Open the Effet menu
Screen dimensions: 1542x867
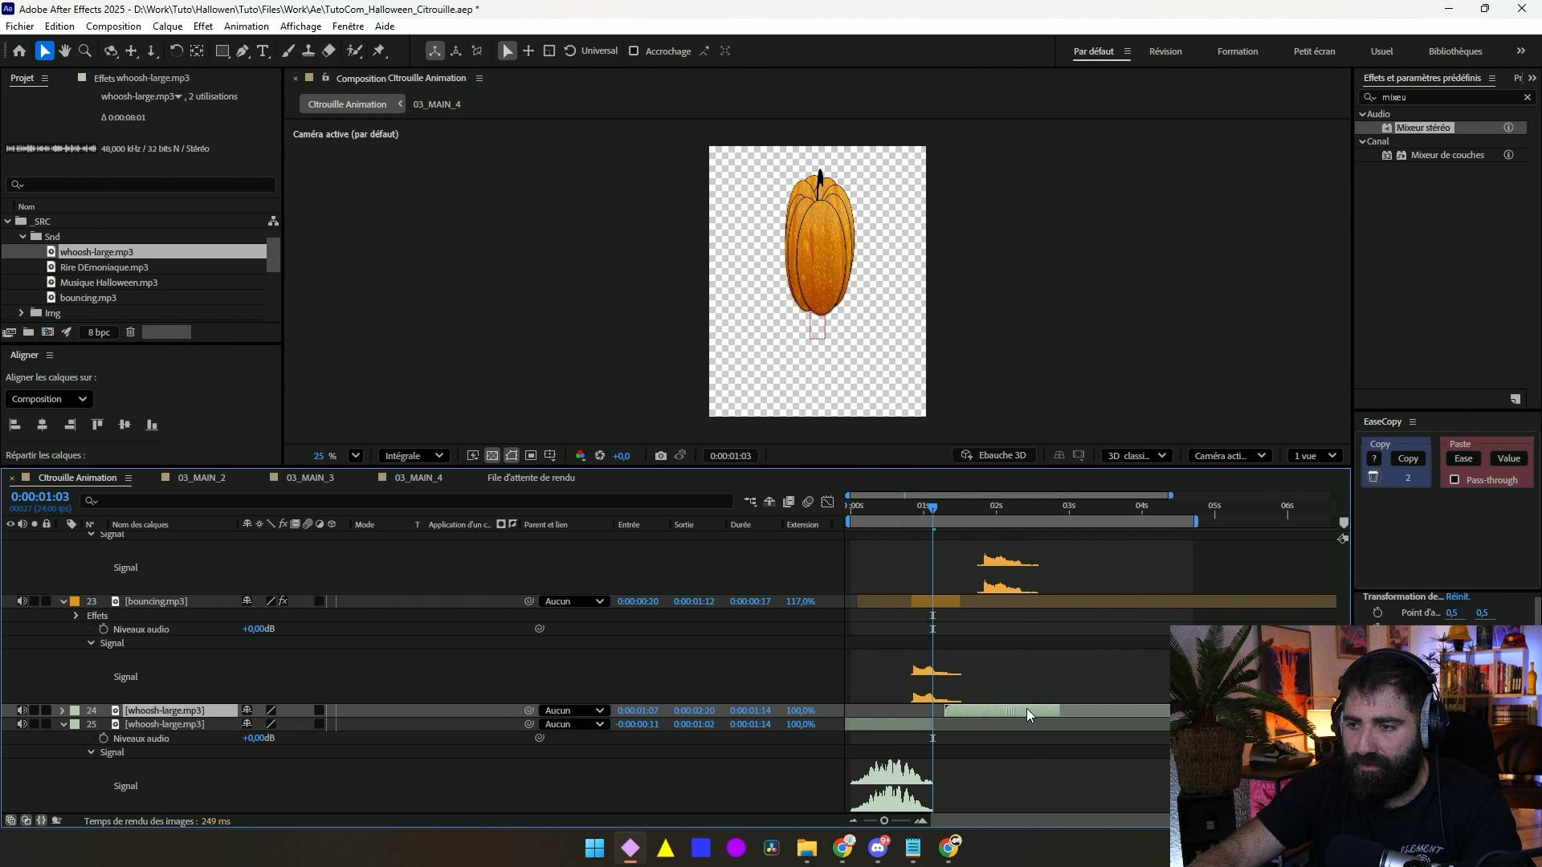tap(202, 26)
